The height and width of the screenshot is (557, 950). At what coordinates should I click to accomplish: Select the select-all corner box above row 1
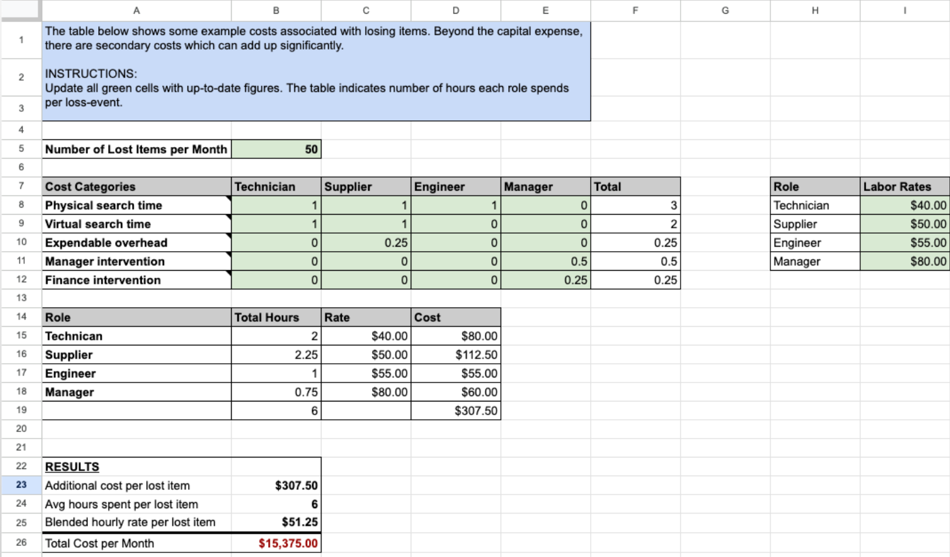21,10
